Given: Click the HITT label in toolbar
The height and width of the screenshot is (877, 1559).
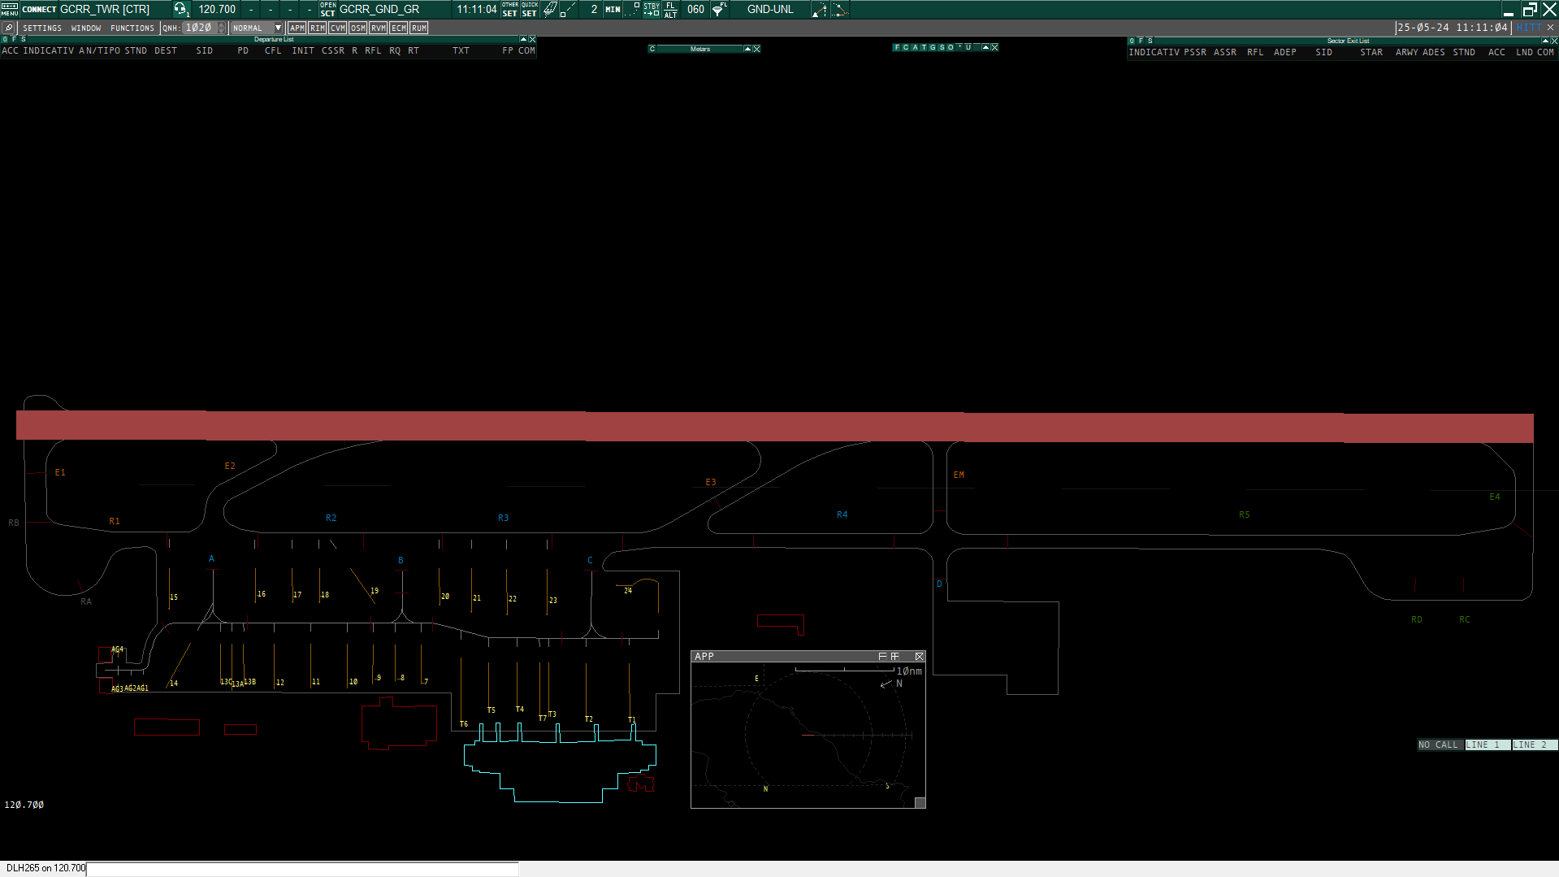Looking at the screenshot, I should point(1528,28).
